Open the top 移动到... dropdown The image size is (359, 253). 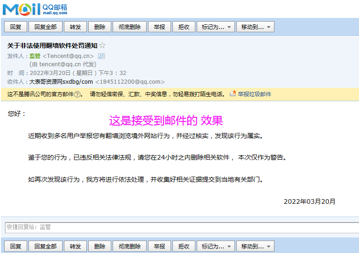[x=255, y=27]
